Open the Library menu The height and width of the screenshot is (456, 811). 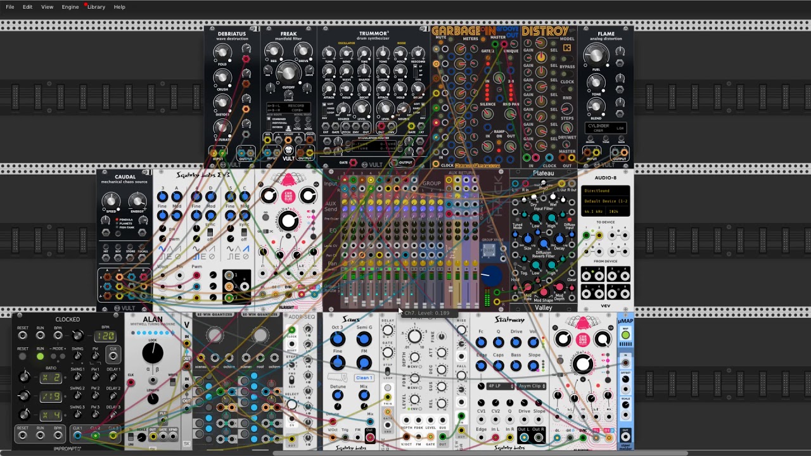point(96,7)
